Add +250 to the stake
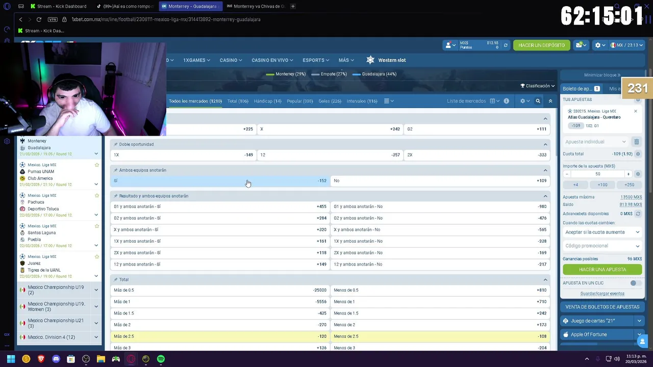 pos(629,185)
